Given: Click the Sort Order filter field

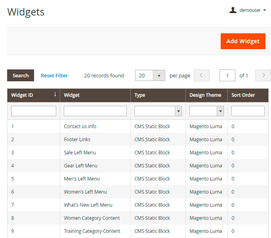Looking at the screenshot, I should (248, 111).
